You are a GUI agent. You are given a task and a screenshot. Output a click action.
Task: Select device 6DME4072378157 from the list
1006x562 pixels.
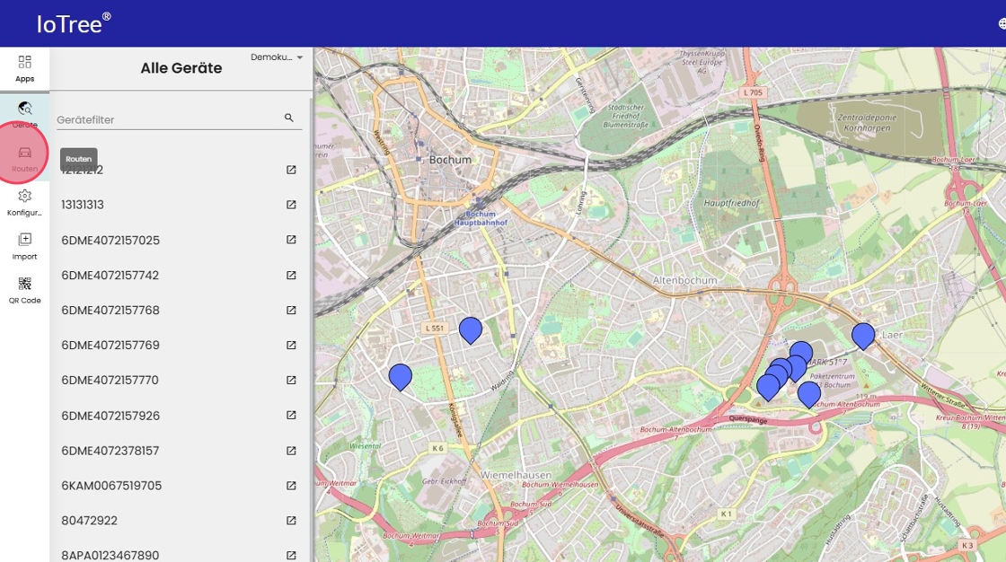[x=110, y=451]
